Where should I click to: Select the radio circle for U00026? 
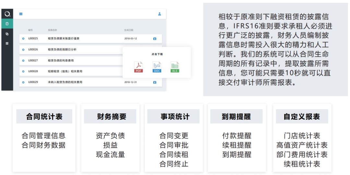pos(23,49)
